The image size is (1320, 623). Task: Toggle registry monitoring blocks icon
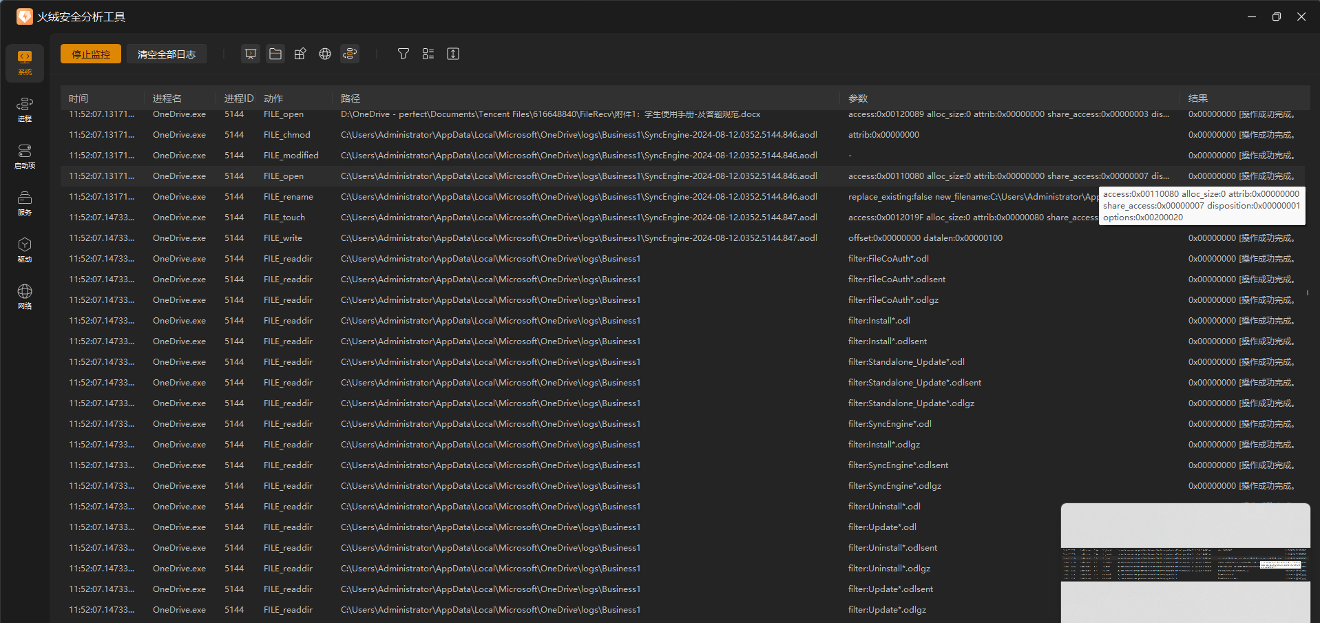click(300, 54)
